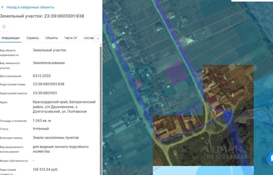Switch to the Объекты tab
This screenshot has width=273, height=175.
click(52, 38)
